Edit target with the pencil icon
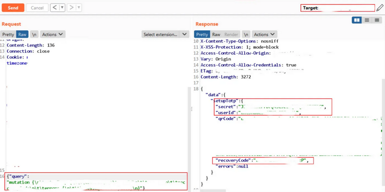 coord(380,8)
